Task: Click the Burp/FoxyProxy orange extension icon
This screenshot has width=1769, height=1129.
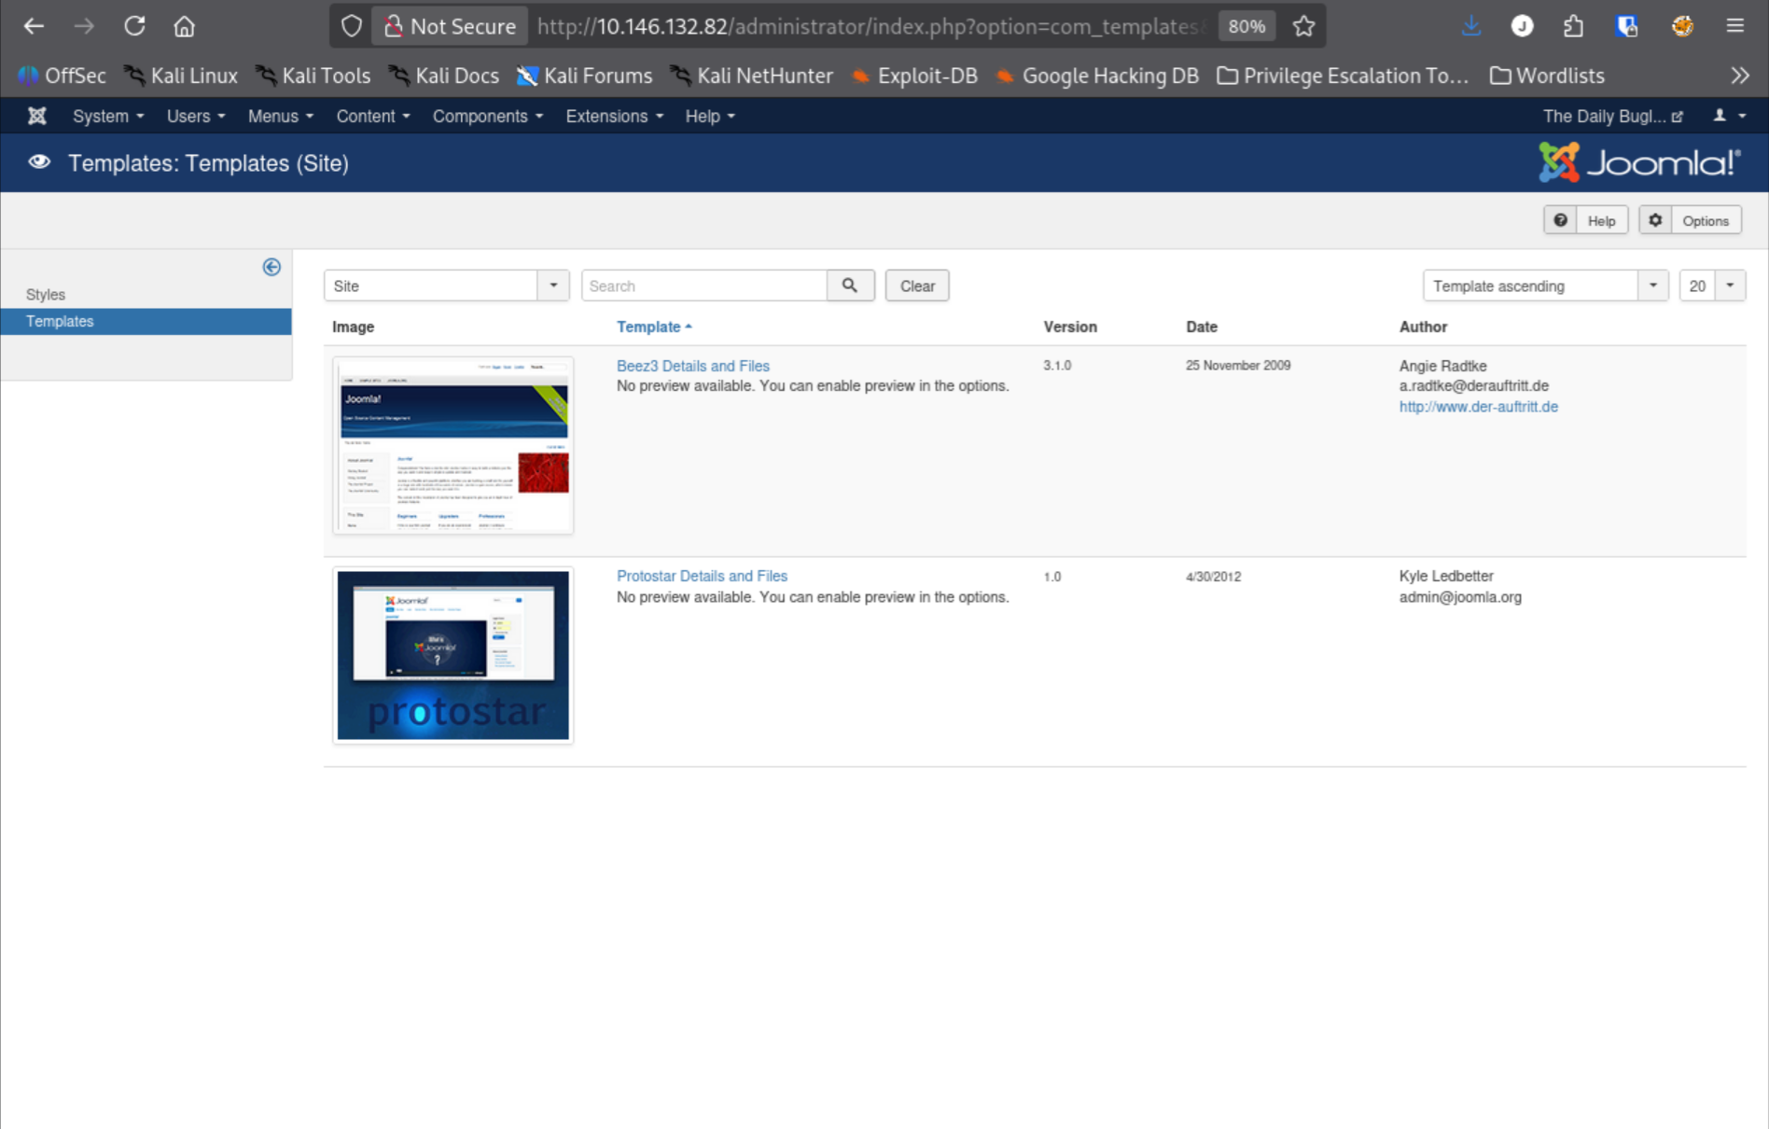Action: [x=1682, y=26]
